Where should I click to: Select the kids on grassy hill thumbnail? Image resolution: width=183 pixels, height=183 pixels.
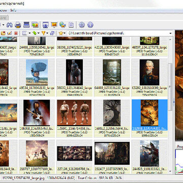(37, 154)
